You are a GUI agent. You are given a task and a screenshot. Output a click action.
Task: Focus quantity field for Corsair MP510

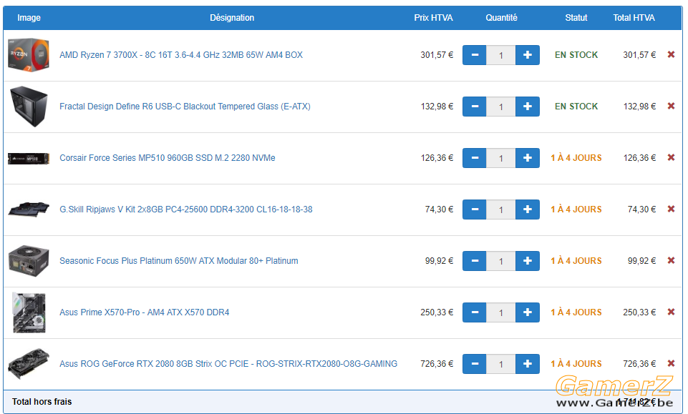pos(500,158)
